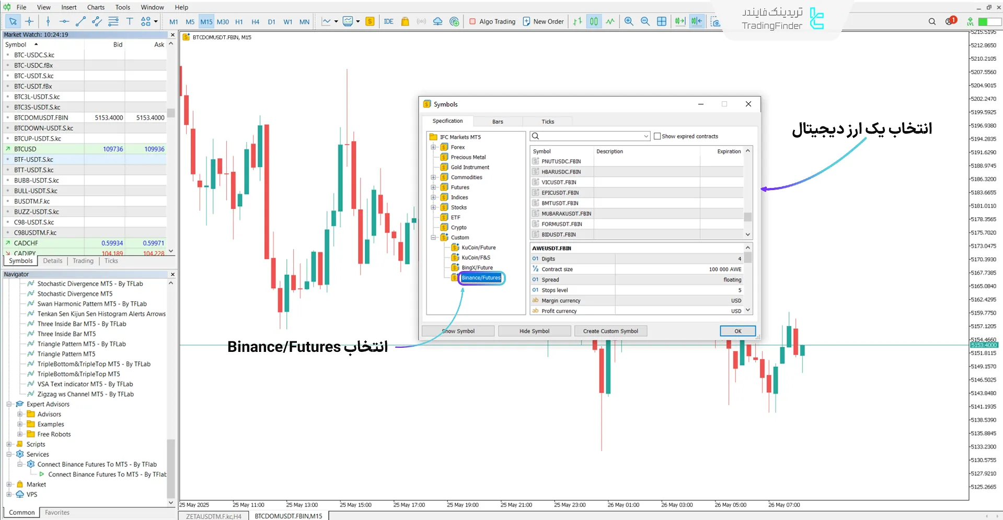Enable Show expired contracts checkbox
Image resolution: width=1003 pixels, height=520 pixels.
pyautogui.click(x=658, y=136)
